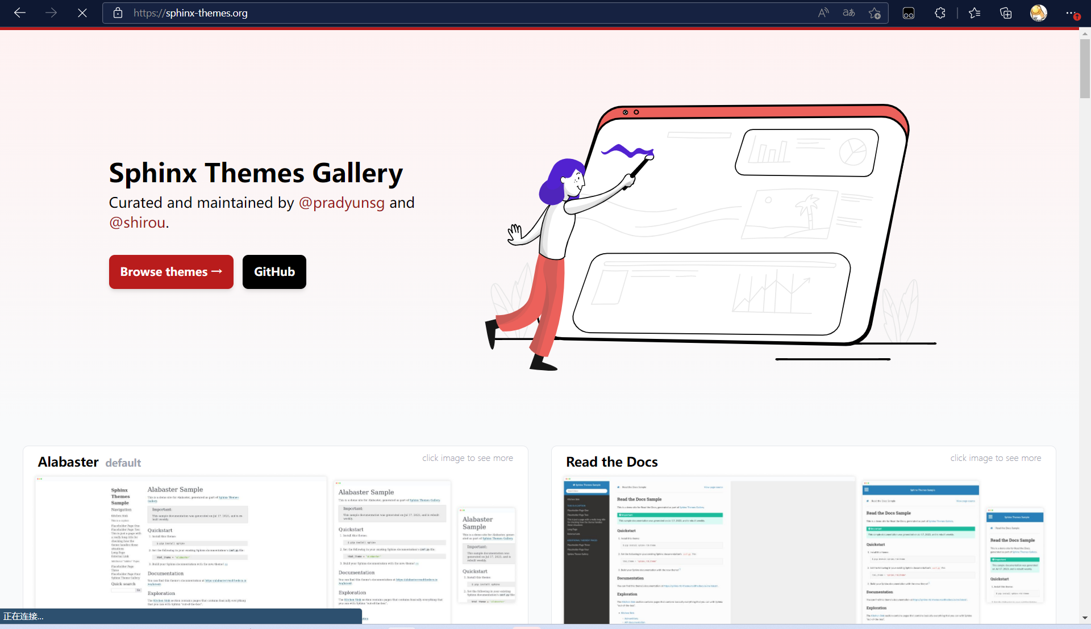The height and width of the screenshot is (629, 1091).
Task: Click the glasses-shaped icon in the toolbar
Action: 909,13
